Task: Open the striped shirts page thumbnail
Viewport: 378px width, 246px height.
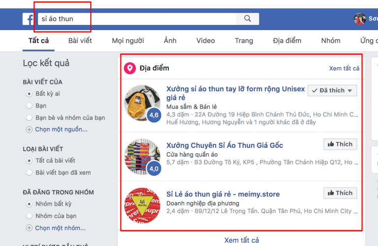Action: [142, 156]
